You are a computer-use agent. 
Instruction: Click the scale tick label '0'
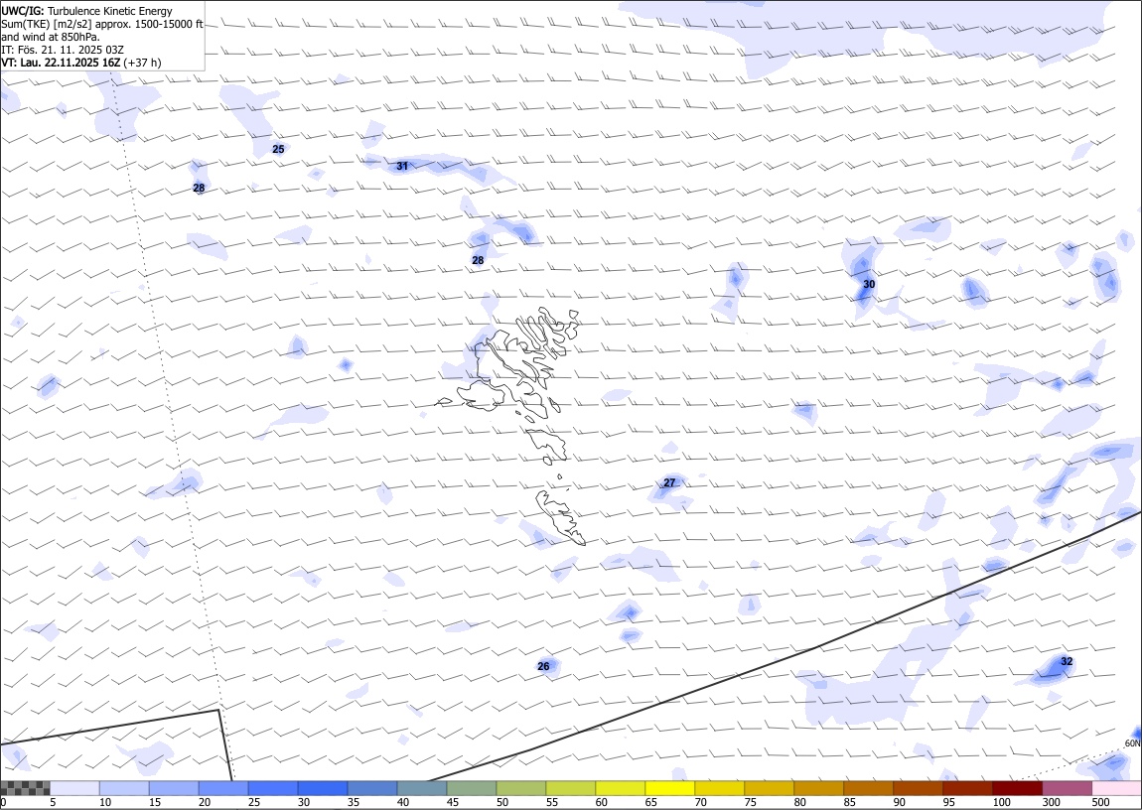click(x=4, y=802)
